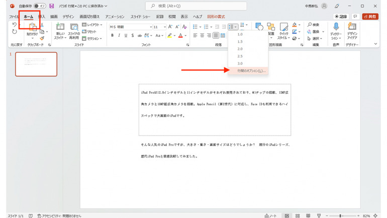Decrease the list indent level
The image size is (387, 218).
(x=217, y=27)
